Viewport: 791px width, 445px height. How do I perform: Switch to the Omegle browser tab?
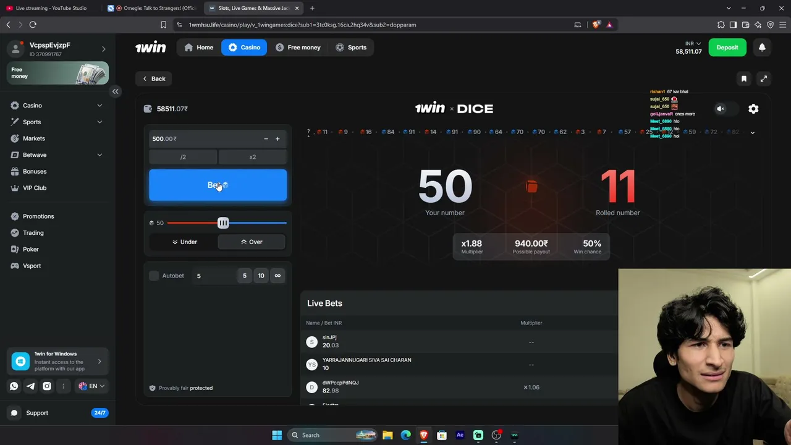click(151, 8)
